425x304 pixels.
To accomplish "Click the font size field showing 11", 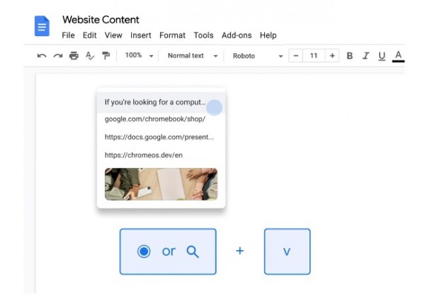I will pos(314,56).
